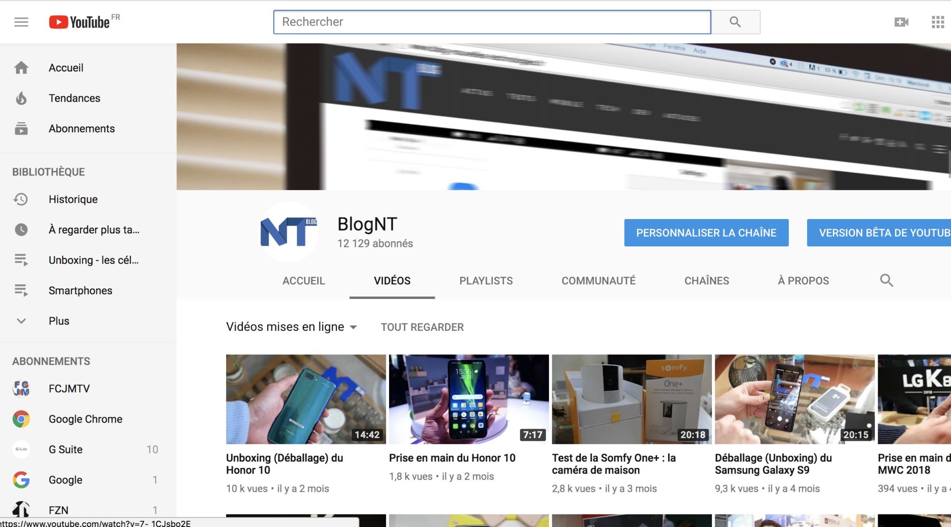Click the YouTube apps grid icon
This screenshot has width=951, height=527.
click(937, 21)
